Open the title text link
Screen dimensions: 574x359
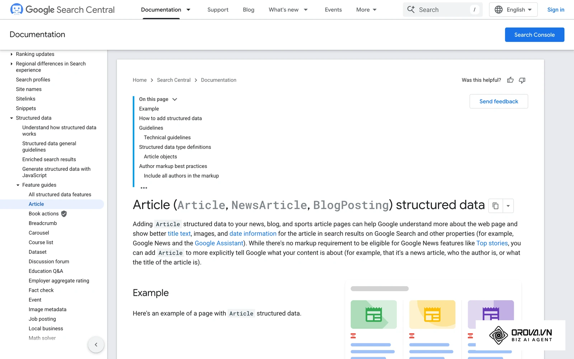pos(179,234)
